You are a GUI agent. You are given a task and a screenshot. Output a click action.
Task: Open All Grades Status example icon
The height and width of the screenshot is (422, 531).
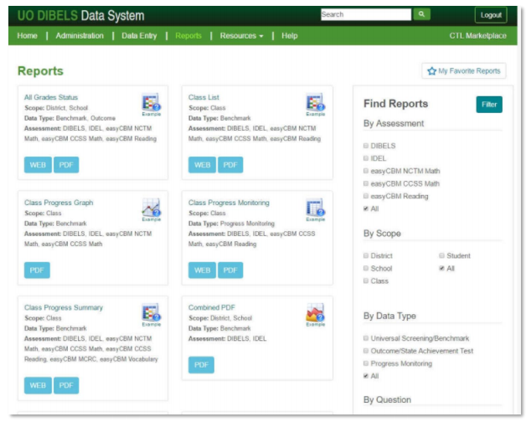[x=151, y=105]
